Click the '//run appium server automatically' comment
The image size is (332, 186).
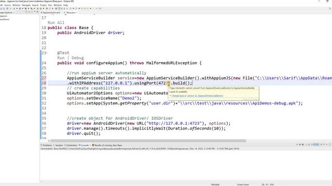click(106, 73)
